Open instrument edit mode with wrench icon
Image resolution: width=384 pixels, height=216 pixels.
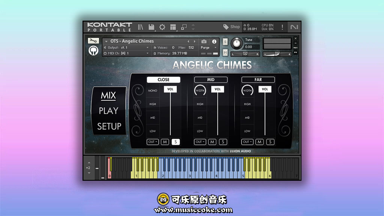coord(93,40)
